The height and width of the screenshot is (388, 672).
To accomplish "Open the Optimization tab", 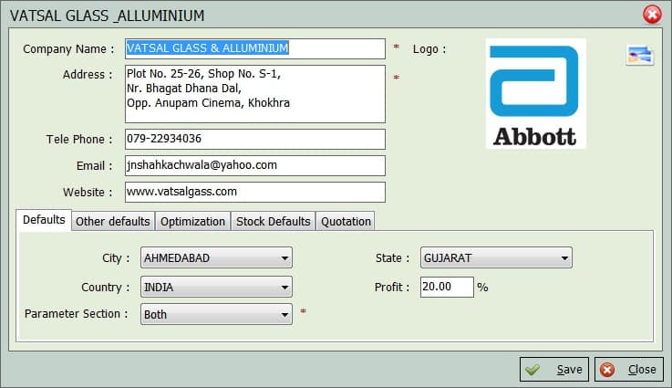I will pos(192,221).
